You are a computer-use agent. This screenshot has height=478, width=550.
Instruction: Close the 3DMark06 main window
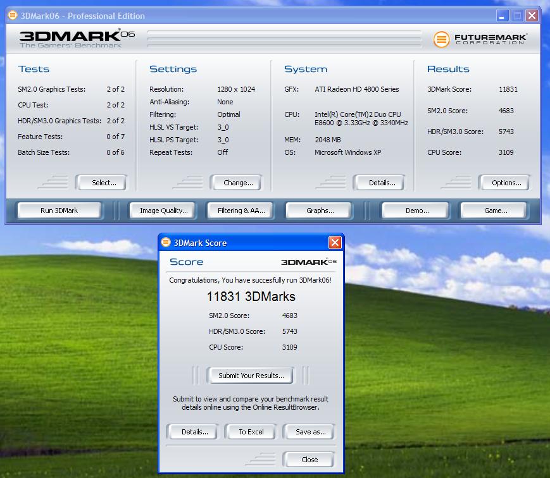coord(532,15)
